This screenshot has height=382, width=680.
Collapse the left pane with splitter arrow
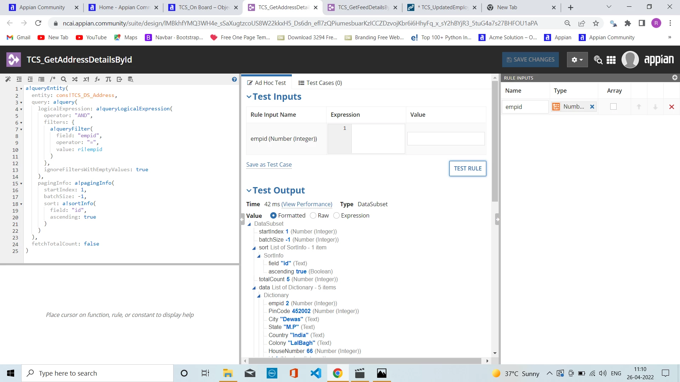[242, 219]
